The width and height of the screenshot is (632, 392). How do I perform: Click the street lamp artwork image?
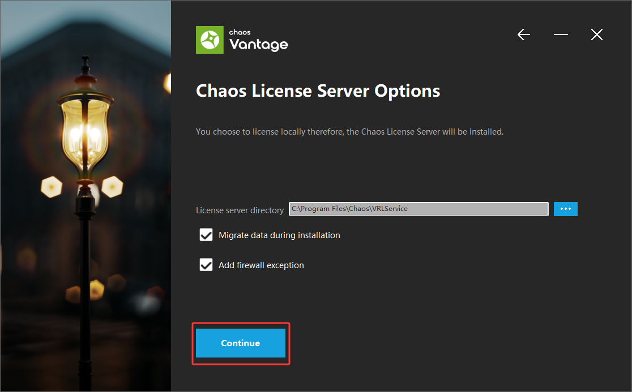[x=86, y=196]
